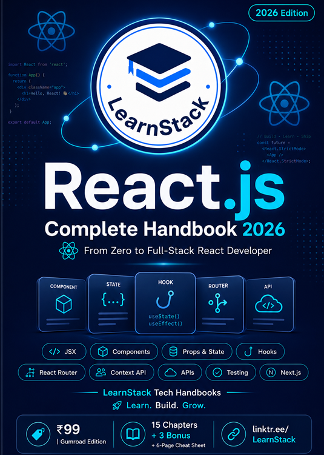This screenshot has height=455, width=324.
Task: Click the chain link icon near linktr.ee
Action: 233,434
